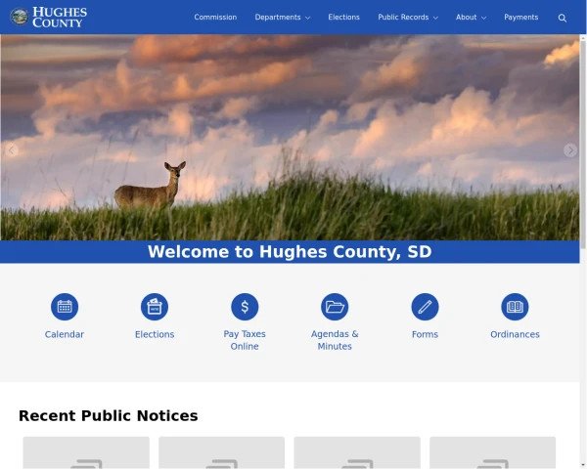Follow the Pay Taxes Online link
Screen dimensions: 587x469
(x=245, y=340)
